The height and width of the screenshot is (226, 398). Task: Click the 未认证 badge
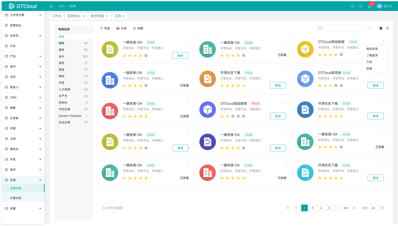pos(255,104)
